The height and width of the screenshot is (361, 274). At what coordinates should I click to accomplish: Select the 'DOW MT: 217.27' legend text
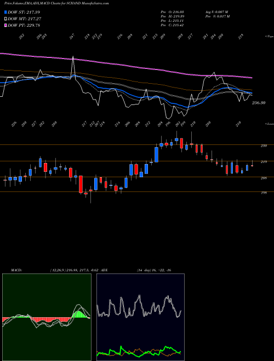[x=25, y=19]
